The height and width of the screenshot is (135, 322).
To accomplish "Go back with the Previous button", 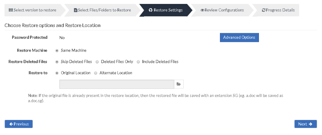I will (x=19, y=124).
